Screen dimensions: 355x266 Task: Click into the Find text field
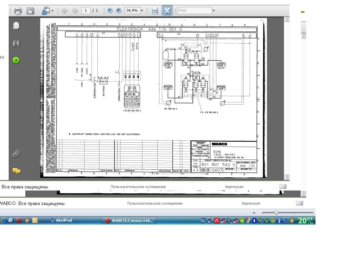[x=195, y=10]
